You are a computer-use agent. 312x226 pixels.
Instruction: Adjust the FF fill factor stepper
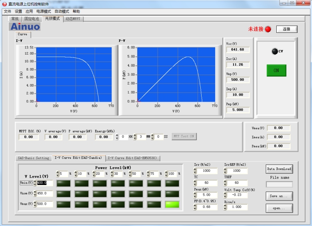click(195, 207)
